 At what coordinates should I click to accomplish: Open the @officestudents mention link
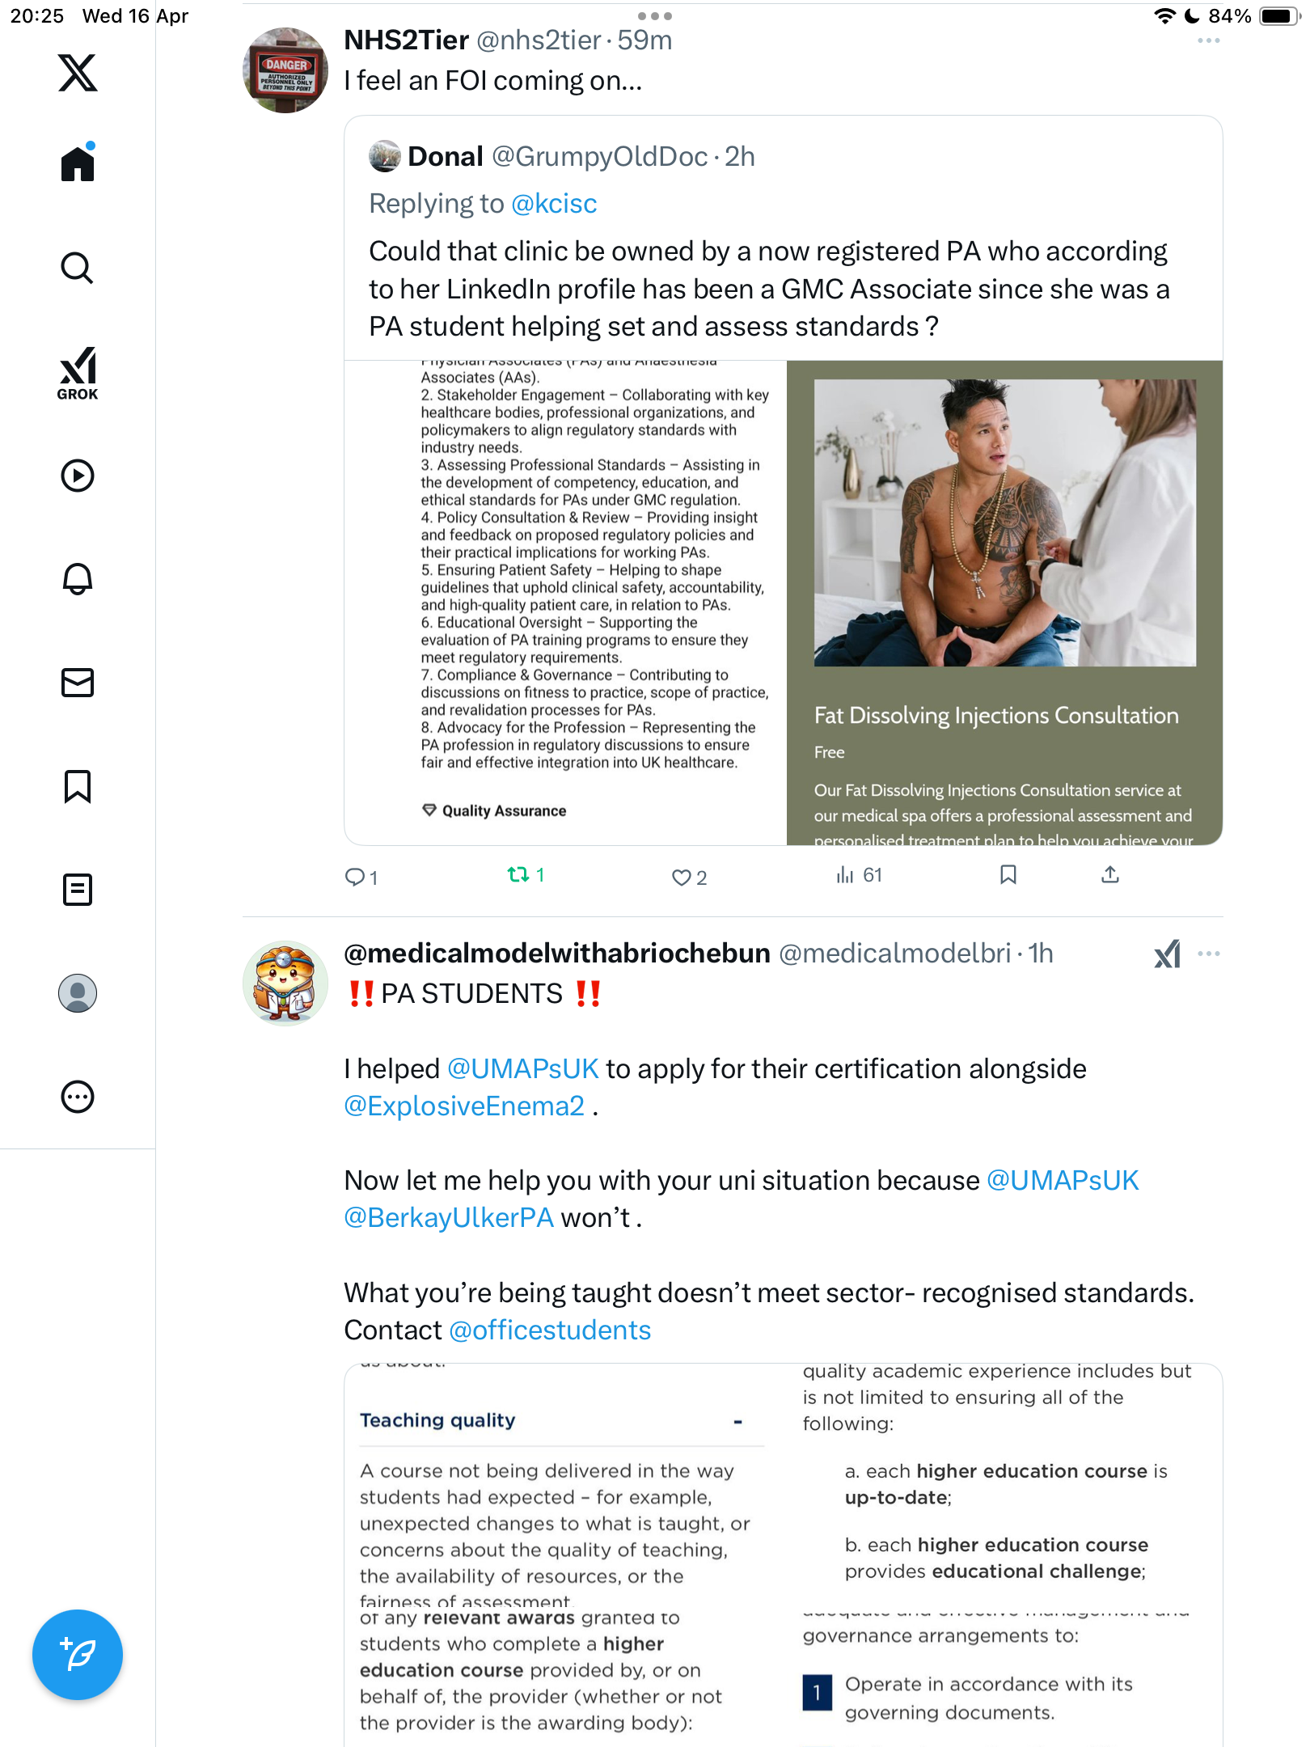point(550,1330)
